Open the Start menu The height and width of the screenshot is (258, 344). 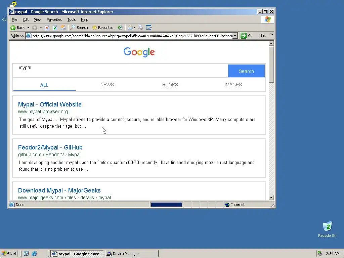(9, 254)
